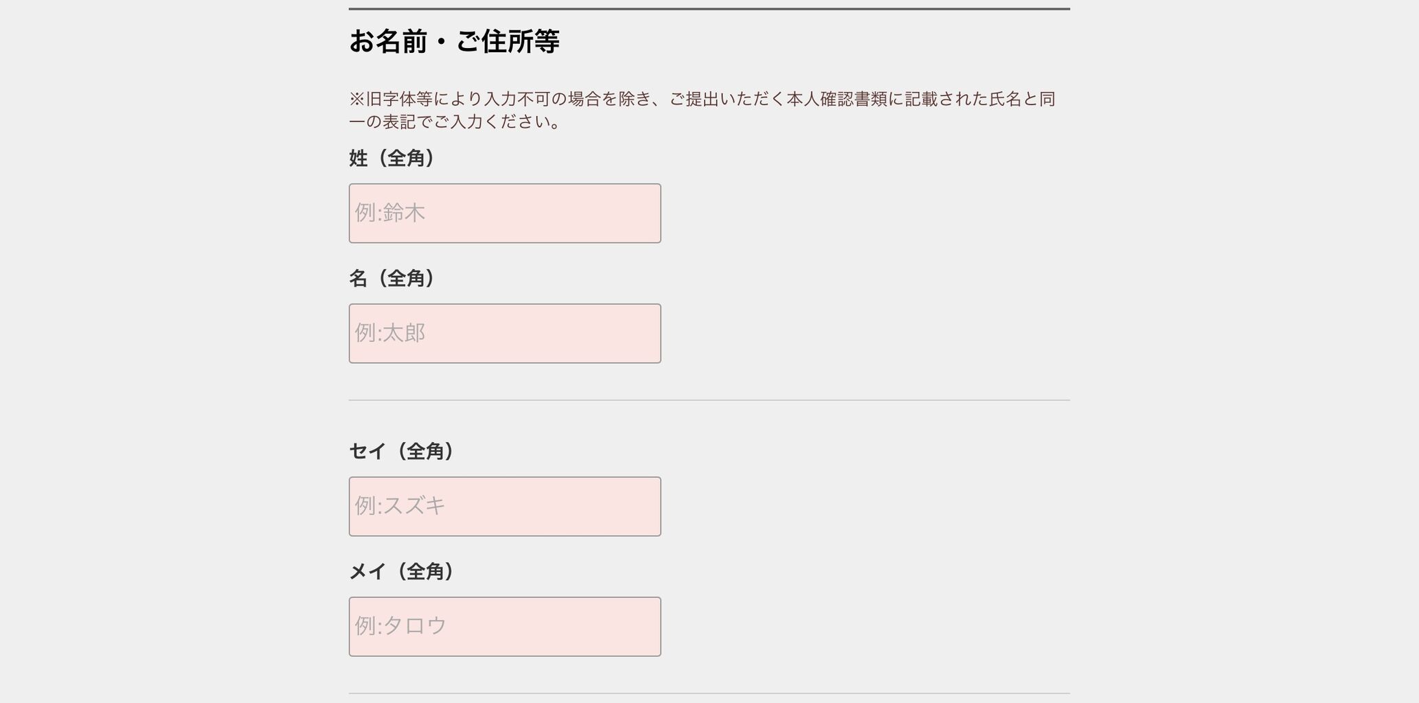Click the お名前・ご住所等 section heading
The width and height of the screenshot is (1419, 703).
point(454,42)
